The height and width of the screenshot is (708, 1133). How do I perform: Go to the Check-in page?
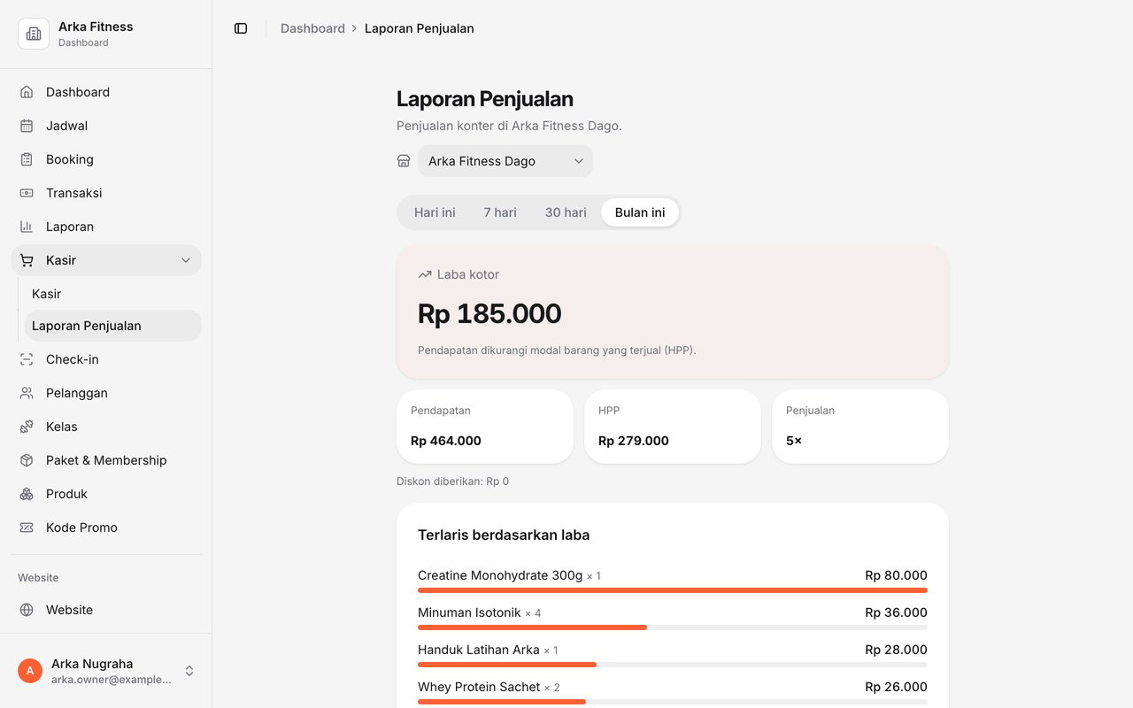coord(106,359)
